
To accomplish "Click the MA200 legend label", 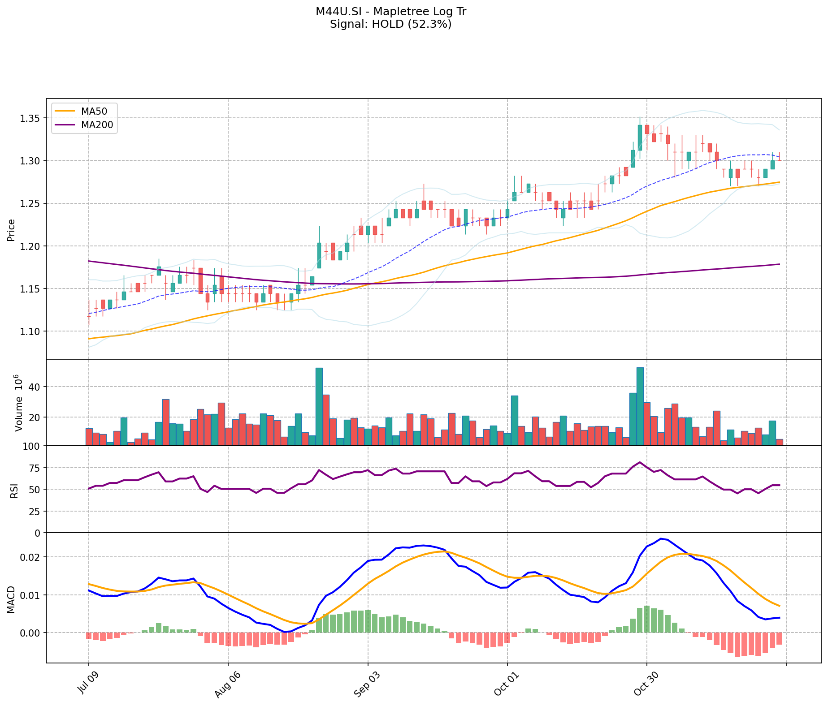I will (x=96, y=125).
